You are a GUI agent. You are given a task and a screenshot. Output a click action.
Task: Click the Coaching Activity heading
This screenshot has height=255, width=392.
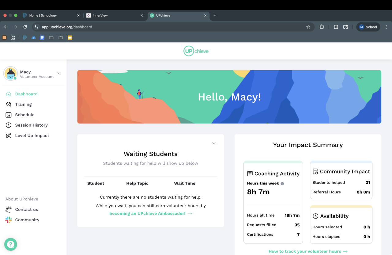pyautogui.click(x=277, y=174)
